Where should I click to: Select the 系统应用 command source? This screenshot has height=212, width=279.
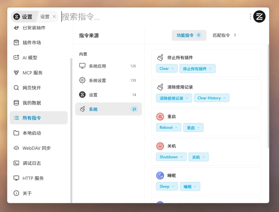108,66
